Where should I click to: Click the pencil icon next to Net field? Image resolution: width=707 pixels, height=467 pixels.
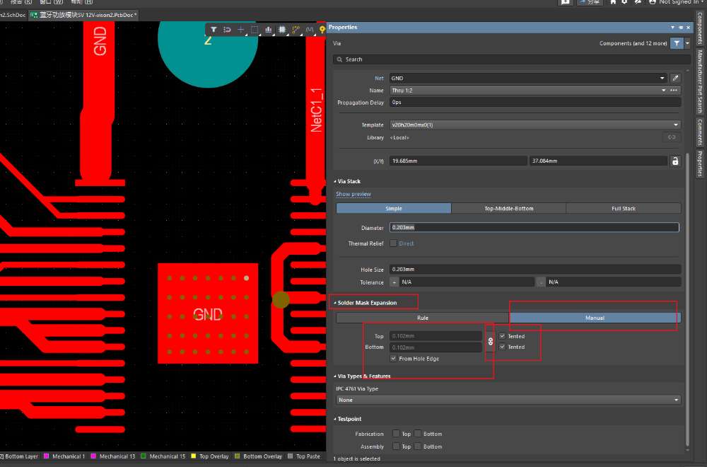tap(675, 78)
